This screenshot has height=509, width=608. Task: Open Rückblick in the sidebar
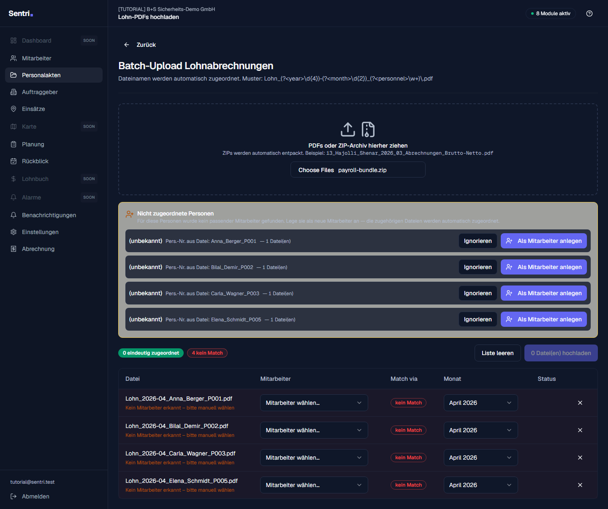[54, 161]
